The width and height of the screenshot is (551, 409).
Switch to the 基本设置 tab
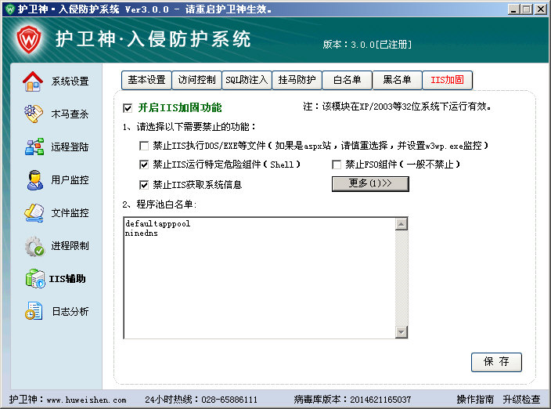click(x=146, y=80)
